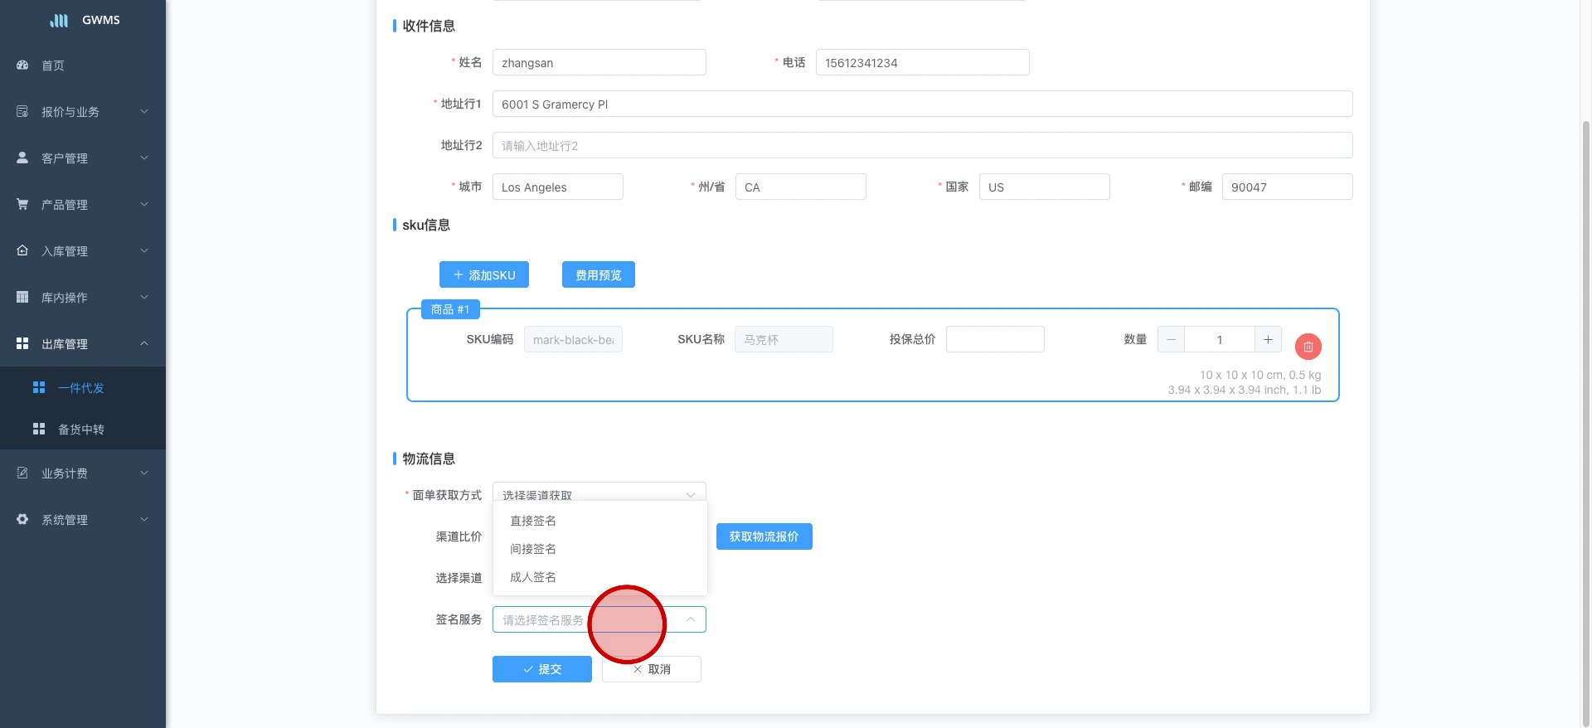
Task: Click the GWMS logo icon
Action: pyautogui.click(x=59, y=20)
